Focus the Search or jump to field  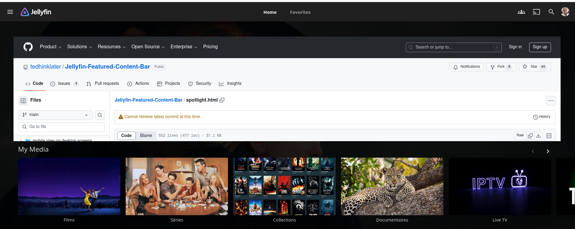pyautogui.click(x=454, y=47)
